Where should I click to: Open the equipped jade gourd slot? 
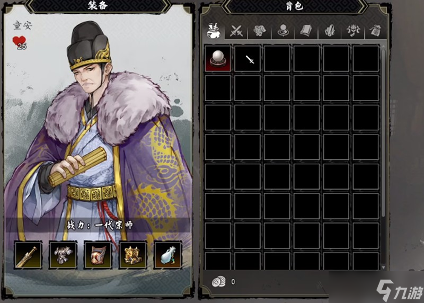(167, 255)
